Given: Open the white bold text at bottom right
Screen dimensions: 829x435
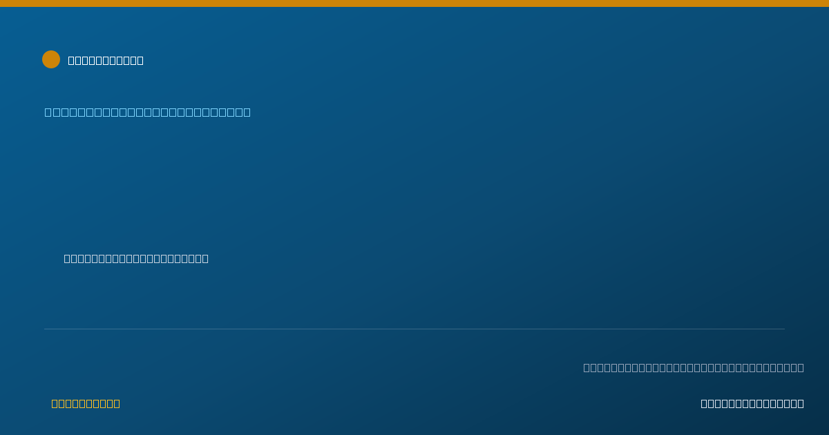Looking at the screenshot, I should pos(752,403).
